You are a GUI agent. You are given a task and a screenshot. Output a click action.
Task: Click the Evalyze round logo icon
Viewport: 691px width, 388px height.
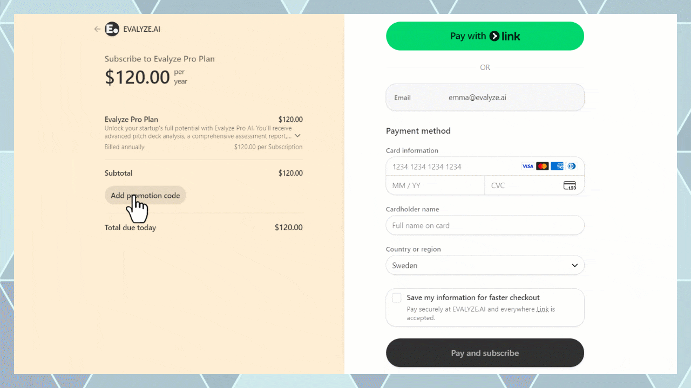click(x=112, y=29)
